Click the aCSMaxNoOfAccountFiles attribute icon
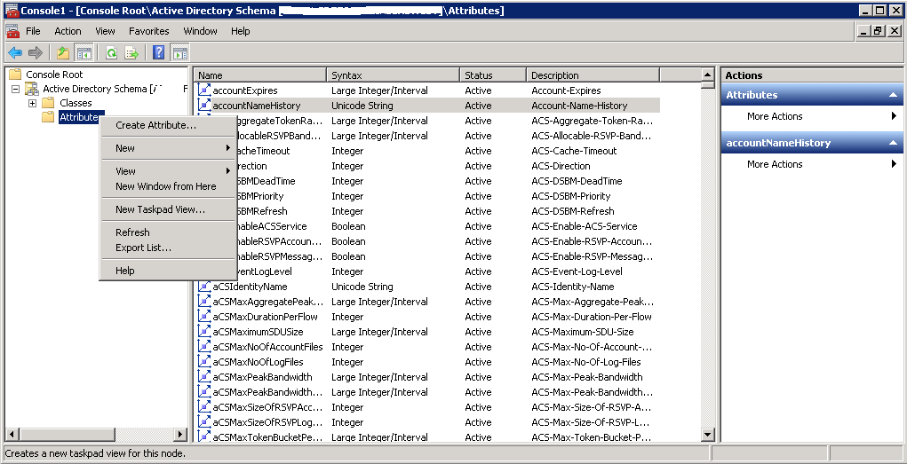907x464 pixels. 204,346
